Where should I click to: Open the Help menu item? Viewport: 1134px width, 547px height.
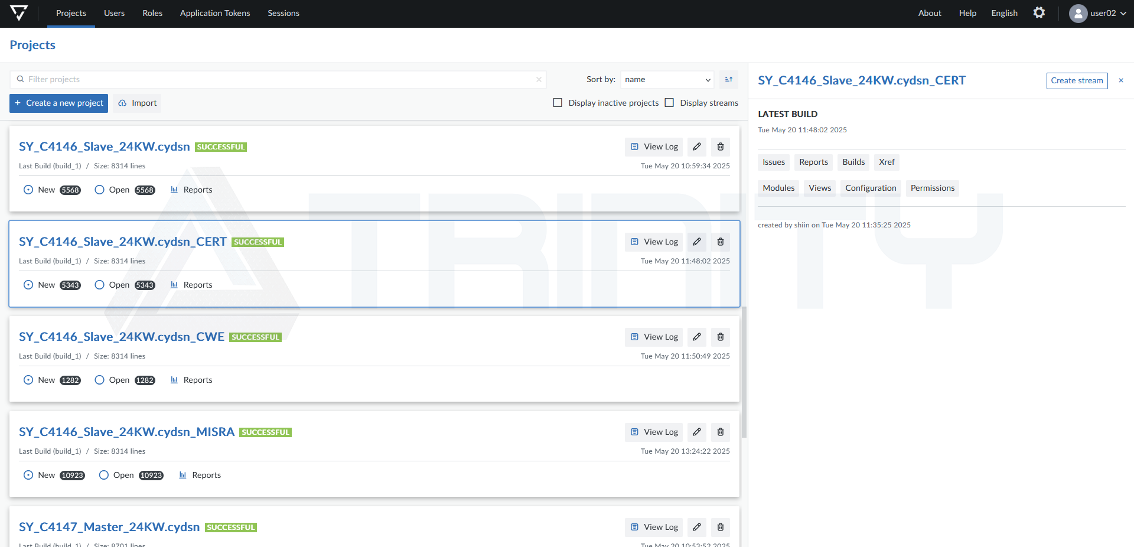point(967,13)
